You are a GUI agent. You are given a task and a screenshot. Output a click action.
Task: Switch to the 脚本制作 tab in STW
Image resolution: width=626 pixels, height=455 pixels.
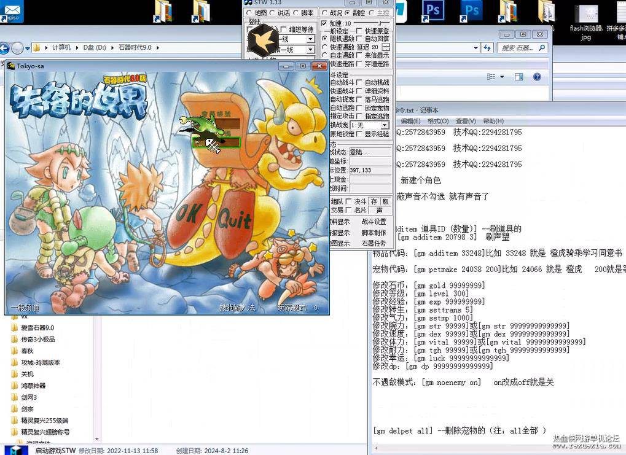point(374,232)
